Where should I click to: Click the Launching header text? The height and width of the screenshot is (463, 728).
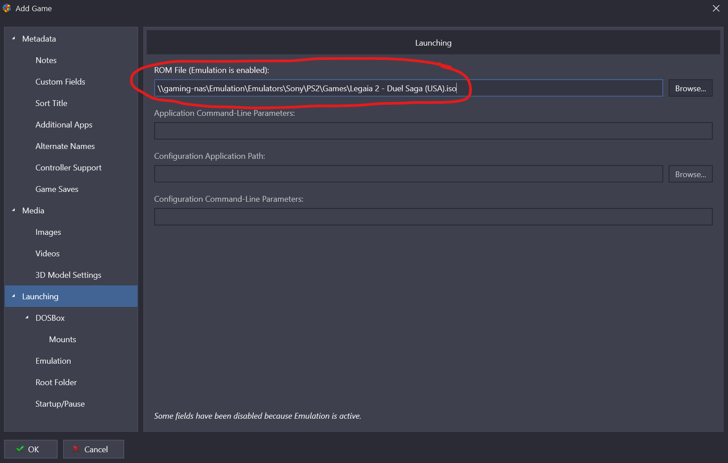pos(433,43)
